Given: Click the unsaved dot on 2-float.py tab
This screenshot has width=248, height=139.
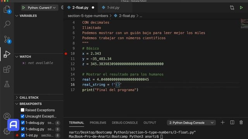Looking at the screenshot, I should (93, 8).
